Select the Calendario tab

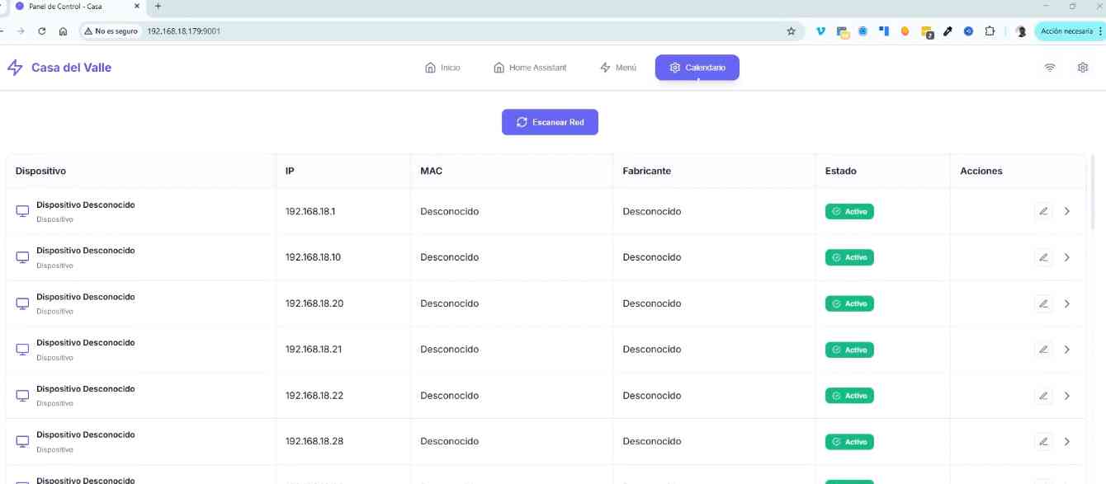point(697,68)
